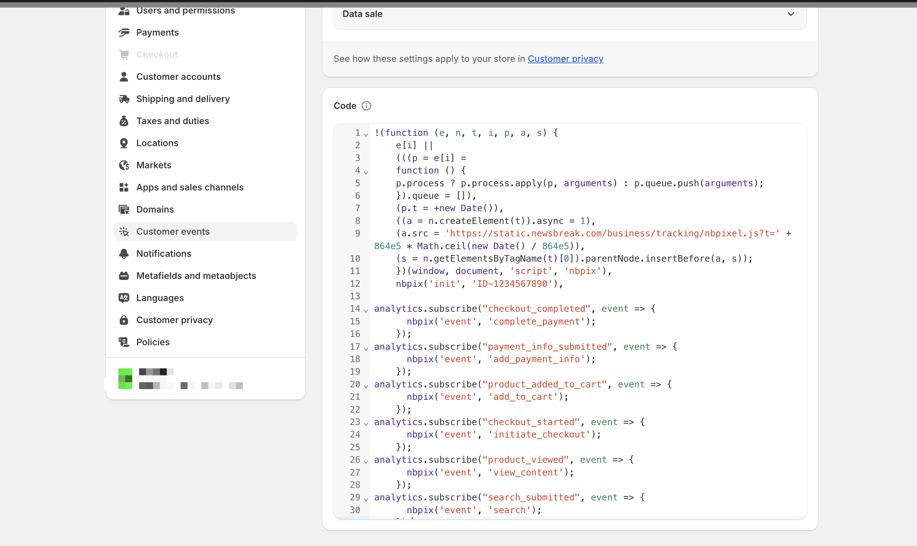Image resolution: width=917 pixels, height=546 pixels.
Task: Select Customer events in sidebar
Action: (x=173, y=232)
